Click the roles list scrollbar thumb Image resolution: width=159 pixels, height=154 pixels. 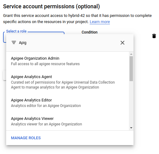pos(131,69)
